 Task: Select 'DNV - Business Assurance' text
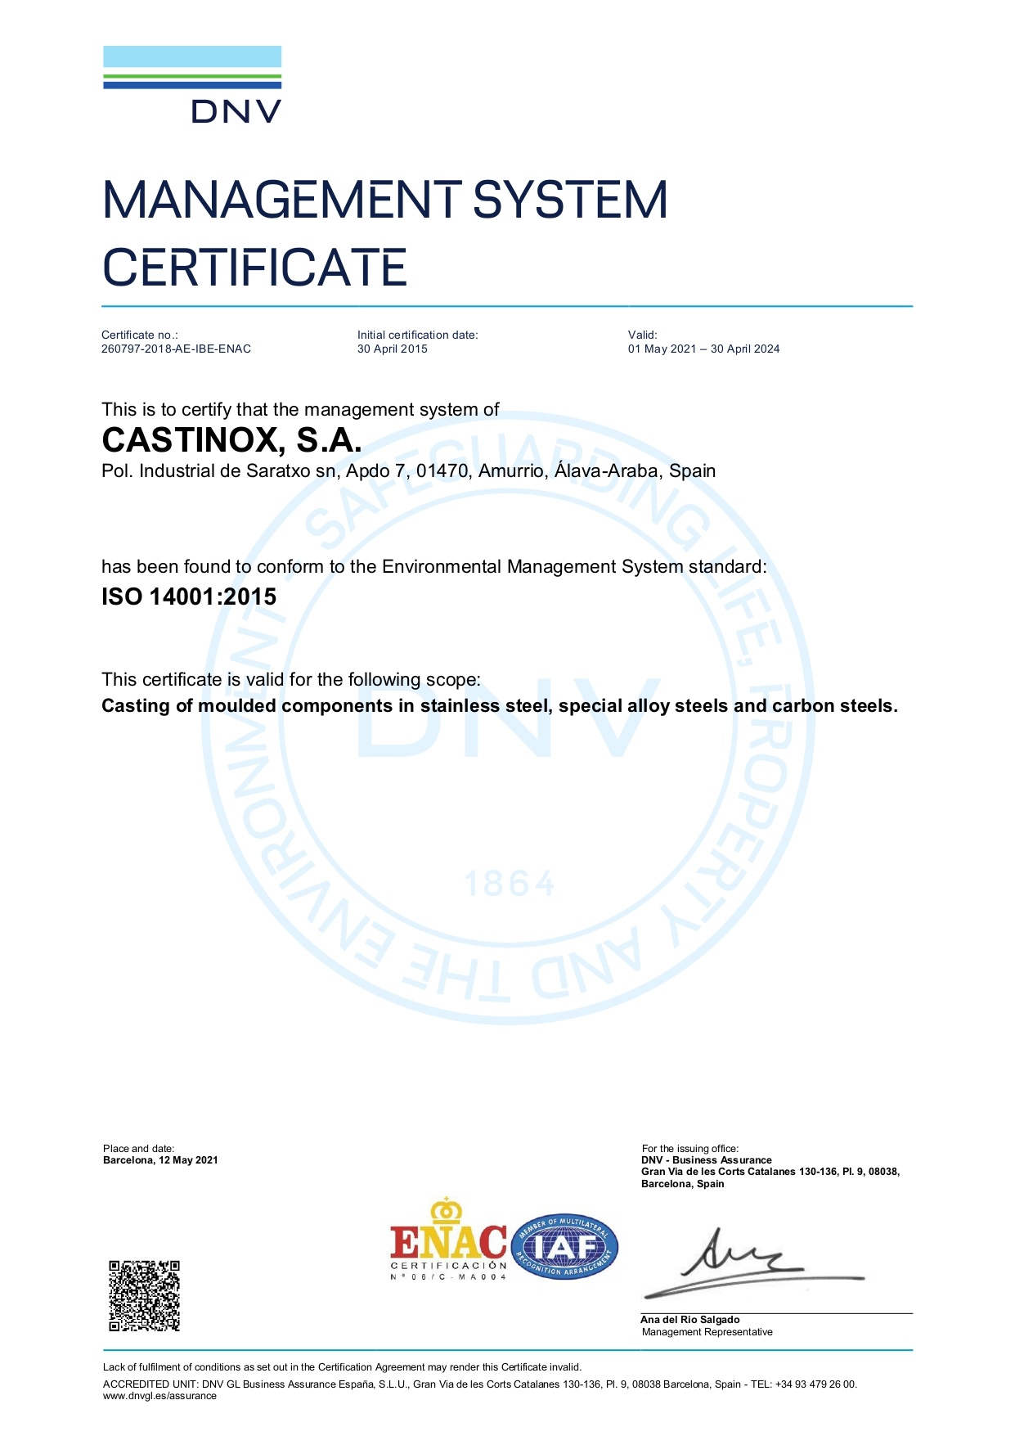coord(707,1160)
